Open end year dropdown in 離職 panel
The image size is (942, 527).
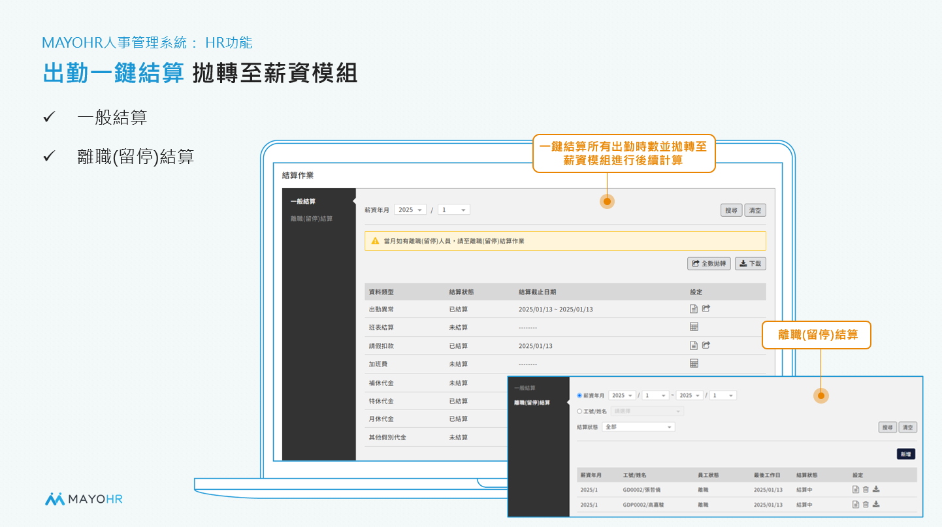pos(689,396)
